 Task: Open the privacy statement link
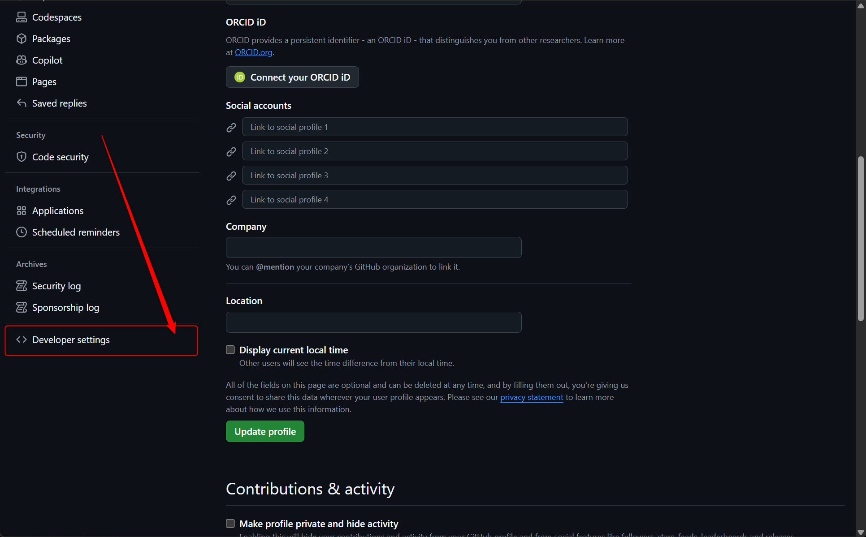531,397
